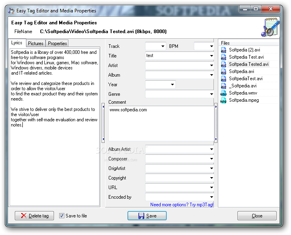Select Softpedia Test.avi in Files list
The height and width of the screenshot is (235, 291).
coord(246,57)
